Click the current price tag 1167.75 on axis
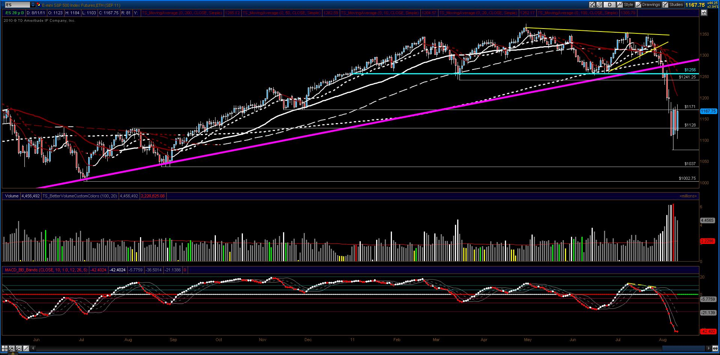 709,111
